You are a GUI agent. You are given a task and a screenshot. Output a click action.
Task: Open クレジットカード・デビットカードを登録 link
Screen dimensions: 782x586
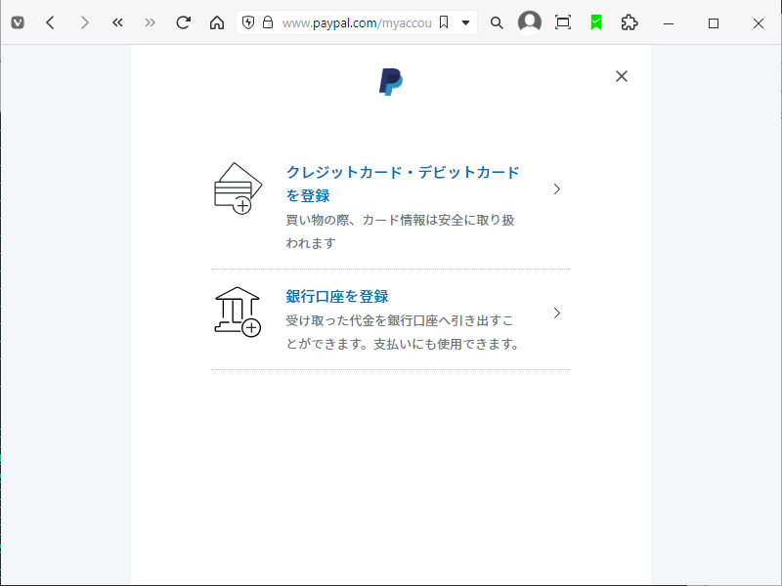click(x=403, y=184)
